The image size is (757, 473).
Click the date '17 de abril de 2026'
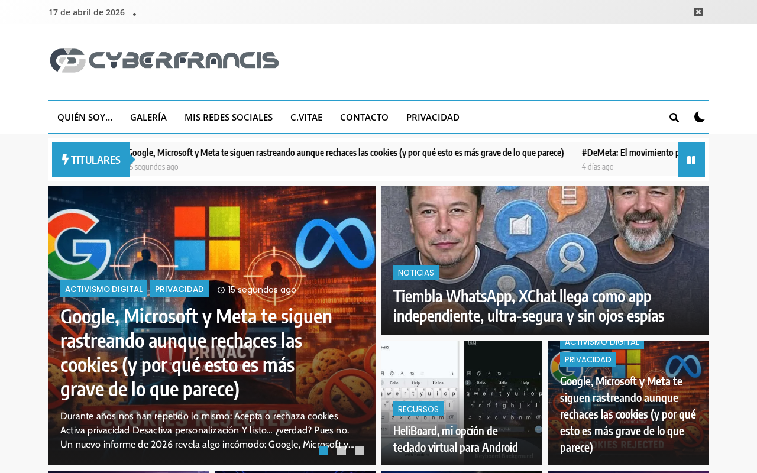coord(86,12)
